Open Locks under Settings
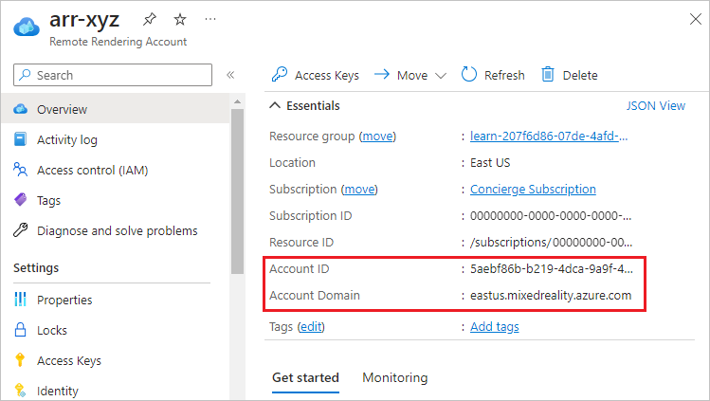 click(x=52, y=331)
